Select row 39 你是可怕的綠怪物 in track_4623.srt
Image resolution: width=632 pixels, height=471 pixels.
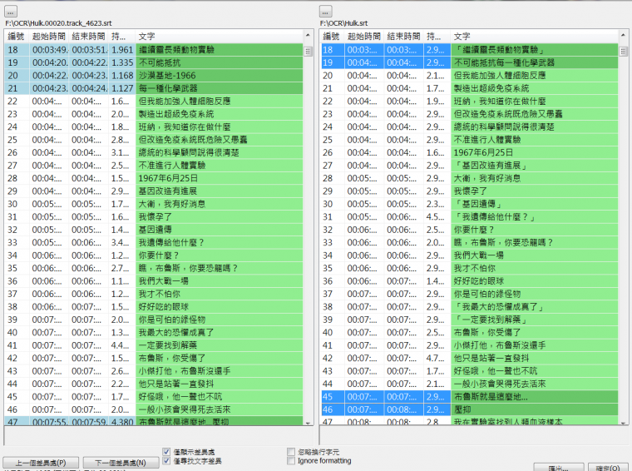click(x=154, y=320)
